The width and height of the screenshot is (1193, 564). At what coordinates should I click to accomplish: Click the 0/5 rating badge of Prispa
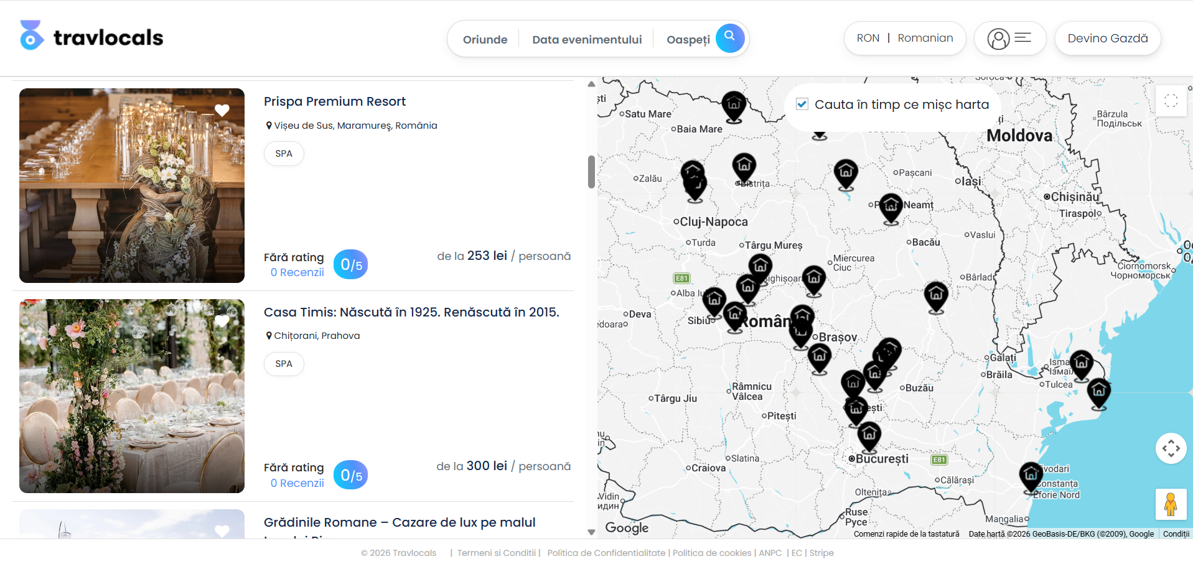tap(351, 264)
